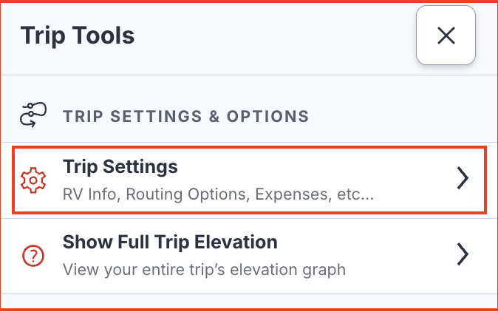This screenshot has width=498, height=312.
Task: Click the Trip Settings title text
Action: (120, 167)
